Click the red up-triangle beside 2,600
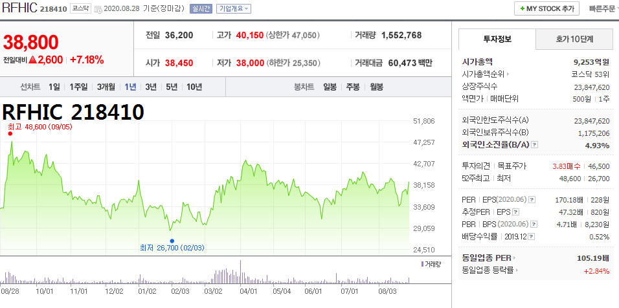The width and height of the screenshot is (619, 308). tap(33, 60)
